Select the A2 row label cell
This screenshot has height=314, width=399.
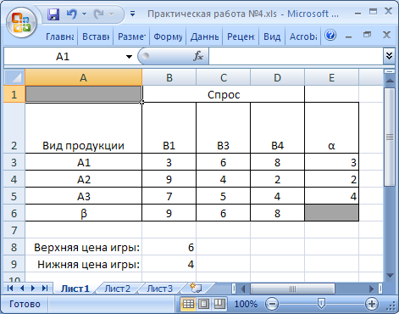tap(83, 179)
